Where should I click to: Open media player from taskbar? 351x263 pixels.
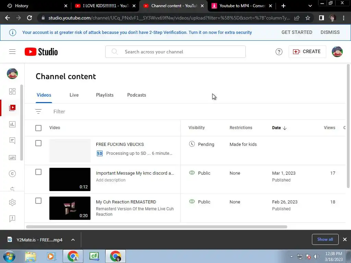(51, 256)
